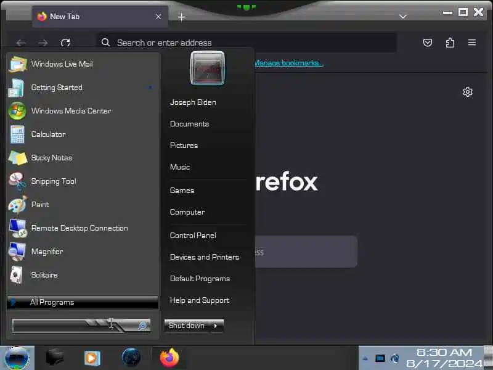Select the New Tab tab

click(x=100, y=17)
